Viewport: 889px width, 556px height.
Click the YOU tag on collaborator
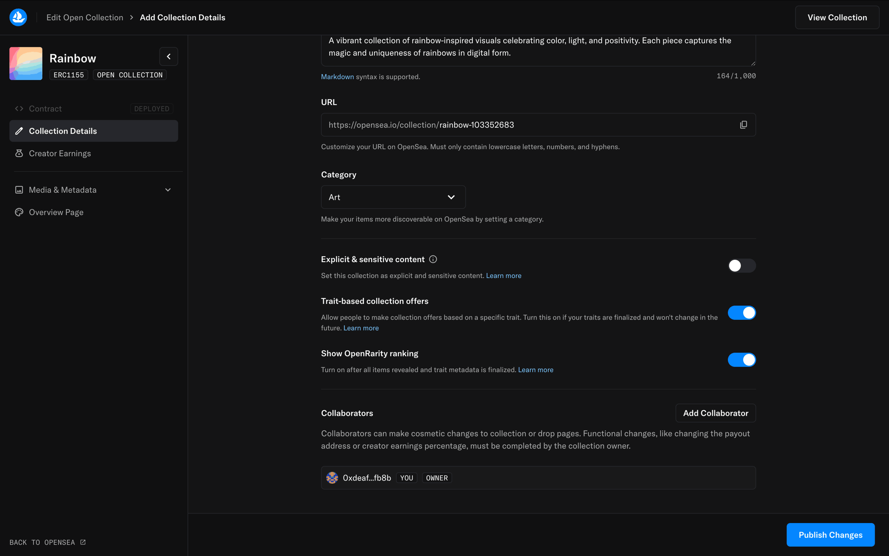click(x=407, y=478)
